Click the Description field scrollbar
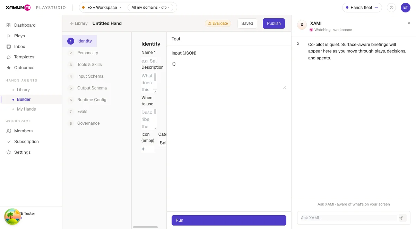 point(155,77)
